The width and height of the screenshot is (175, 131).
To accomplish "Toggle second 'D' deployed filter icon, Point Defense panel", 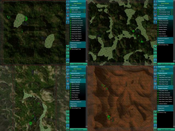I will (x=155, y=16).
